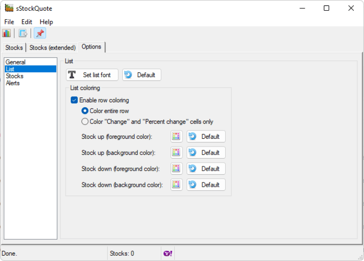Image resolution: width=364 pixels, height=261 pixels.
Task: Pick Stock up foreground color swatch
Action: pos(176,136)
